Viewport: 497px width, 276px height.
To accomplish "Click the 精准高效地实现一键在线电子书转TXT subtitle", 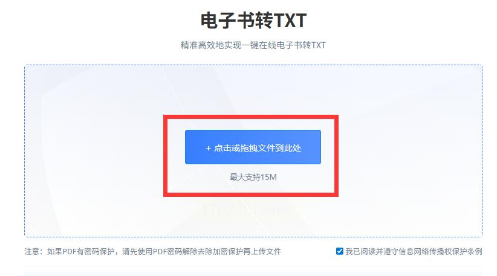I will pos(253,45).
